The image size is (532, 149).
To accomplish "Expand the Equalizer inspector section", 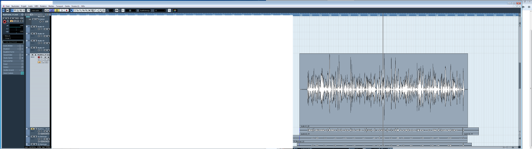I will click(13, 49).
